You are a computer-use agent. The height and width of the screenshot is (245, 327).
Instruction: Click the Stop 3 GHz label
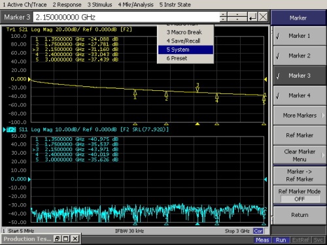[237, 231]
